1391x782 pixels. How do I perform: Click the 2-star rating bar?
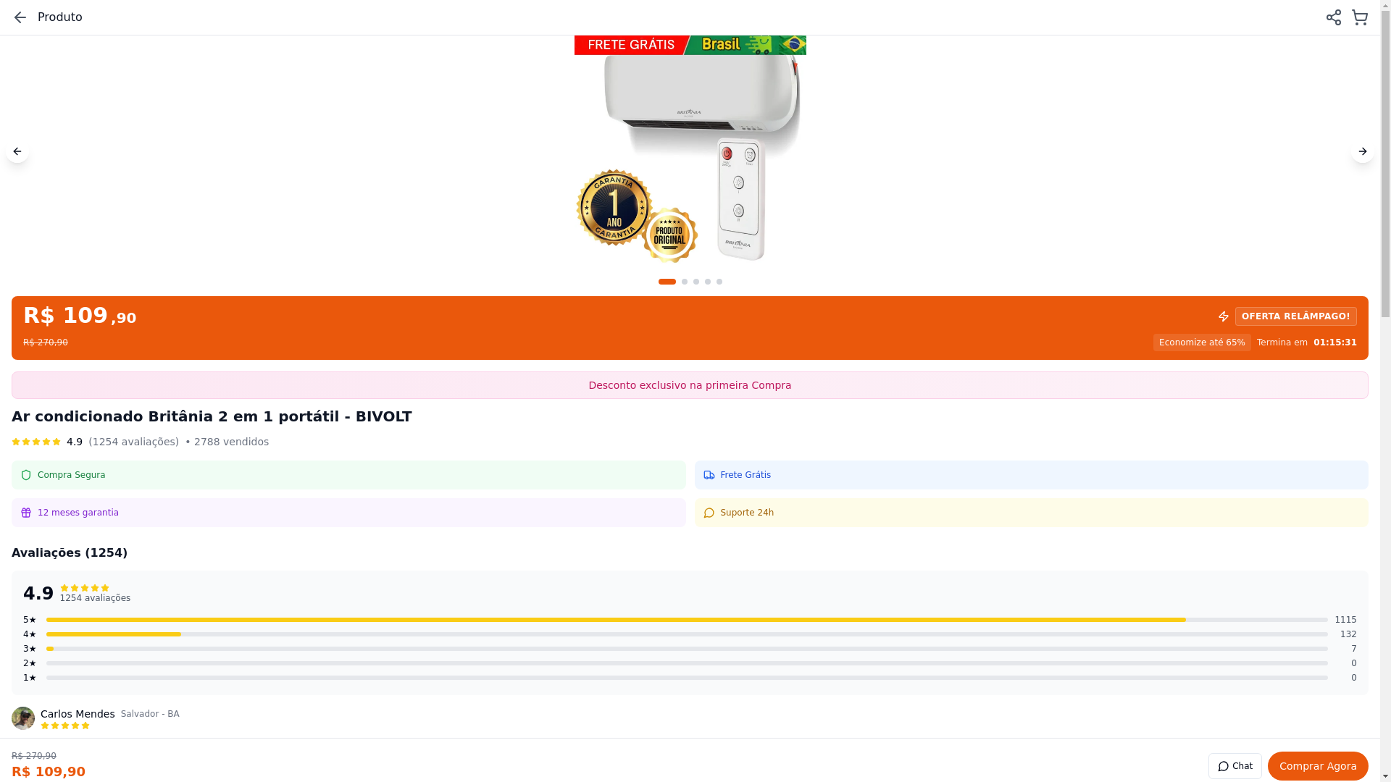[687, 663]
